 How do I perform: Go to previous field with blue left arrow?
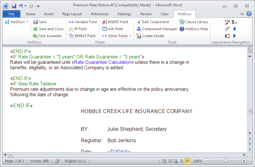pyautogui.click(x=234, y=29)
